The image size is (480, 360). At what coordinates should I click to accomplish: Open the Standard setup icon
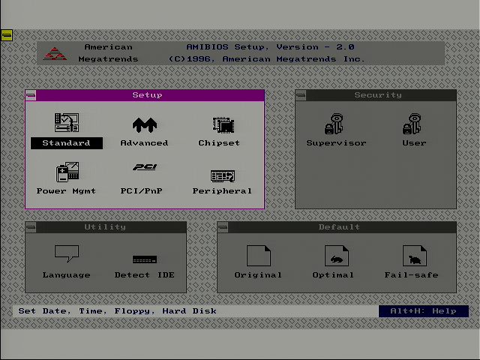[x=67, y=123]
